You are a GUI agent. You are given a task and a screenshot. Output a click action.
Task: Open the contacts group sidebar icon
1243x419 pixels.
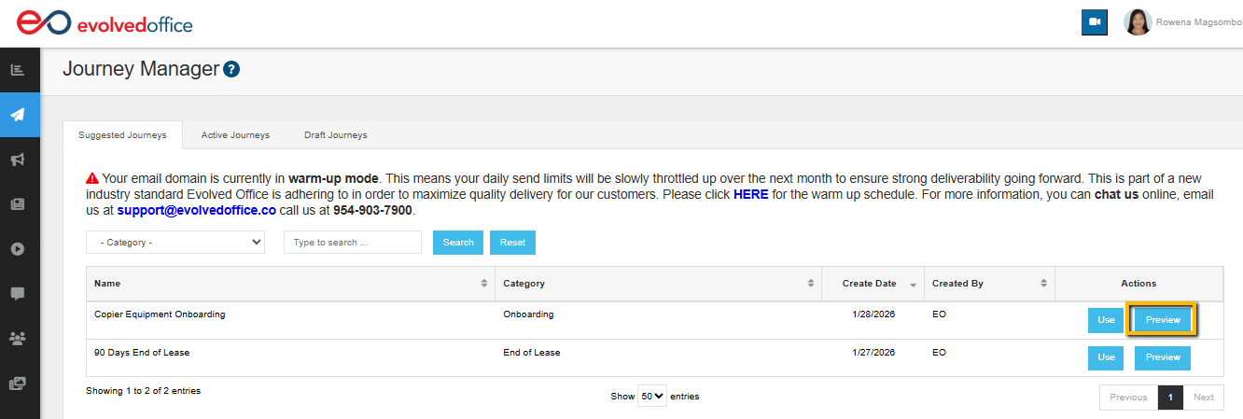(x=18, y=338)
